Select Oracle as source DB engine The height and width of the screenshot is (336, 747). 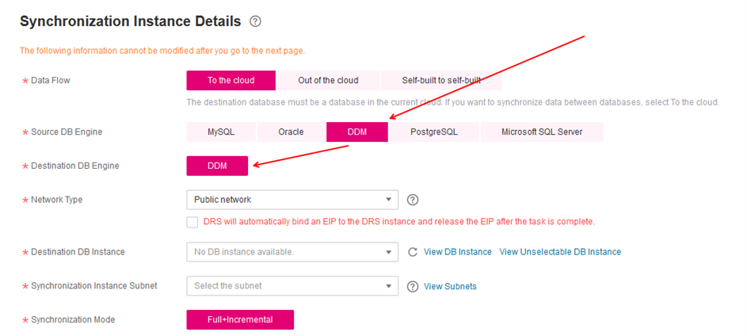tap(291, 132)
